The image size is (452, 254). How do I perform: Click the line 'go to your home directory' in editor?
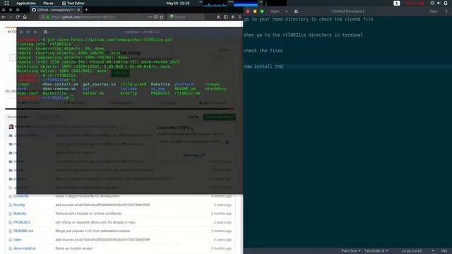pos(309,19)
